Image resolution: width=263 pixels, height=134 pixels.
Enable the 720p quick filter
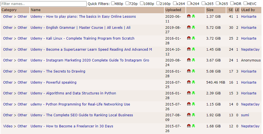tap(127, 3)
